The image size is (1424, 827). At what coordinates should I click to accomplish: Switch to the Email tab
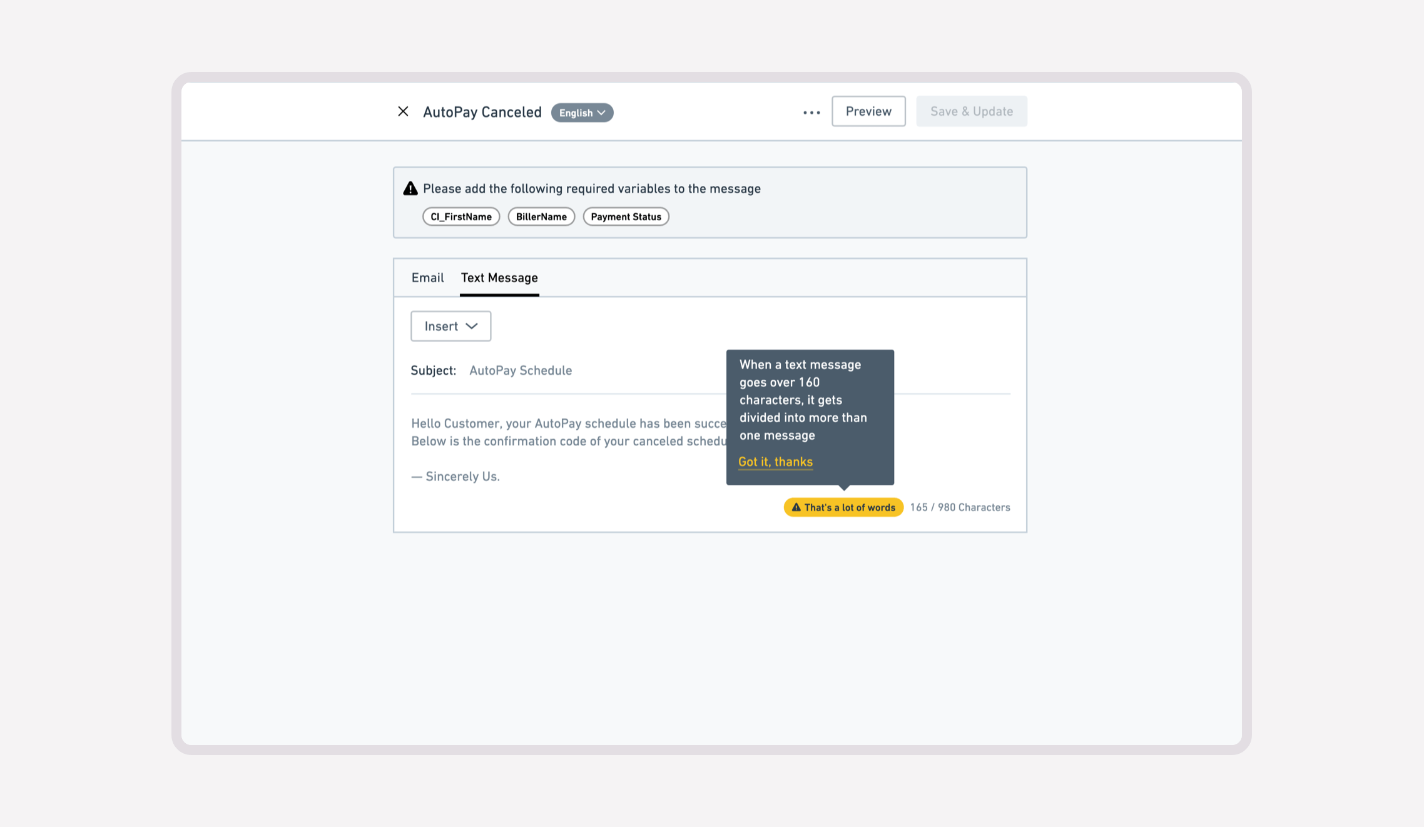pyautogui.click(x=427, y=278)
